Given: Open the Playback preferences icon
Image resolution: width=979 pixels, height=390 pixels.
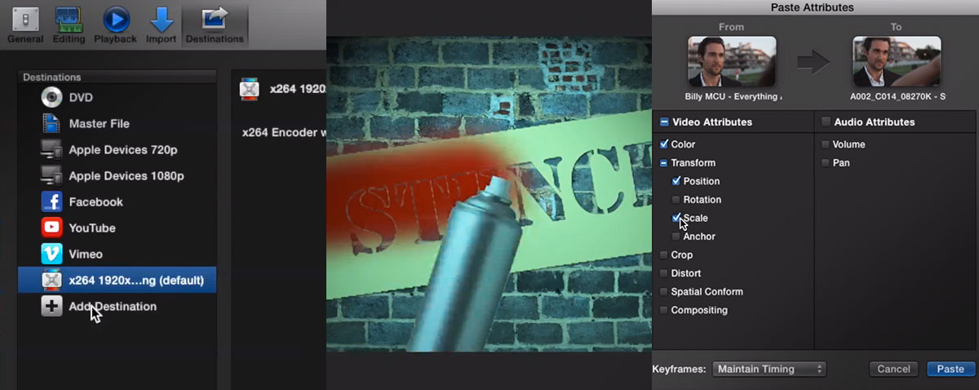Looking at the screenshot, I should click(116, 24).
